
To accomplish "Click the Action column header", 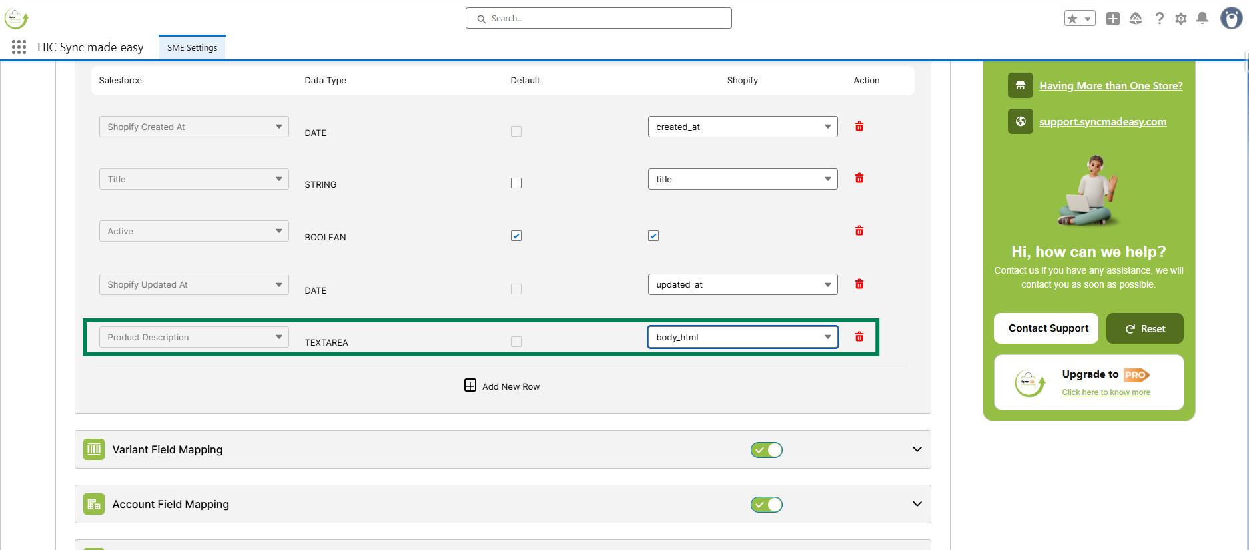I will [867, 80].
